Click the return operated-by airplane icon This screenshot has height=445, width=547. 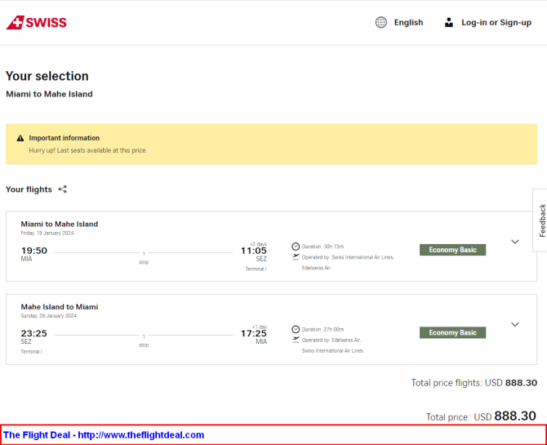click(x=296, y=340)
